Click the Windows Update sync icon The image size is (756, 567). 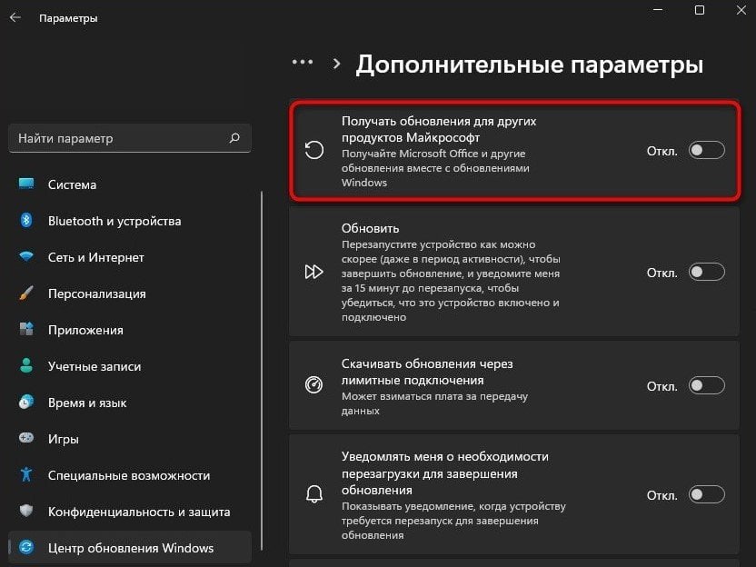(26, 547)
